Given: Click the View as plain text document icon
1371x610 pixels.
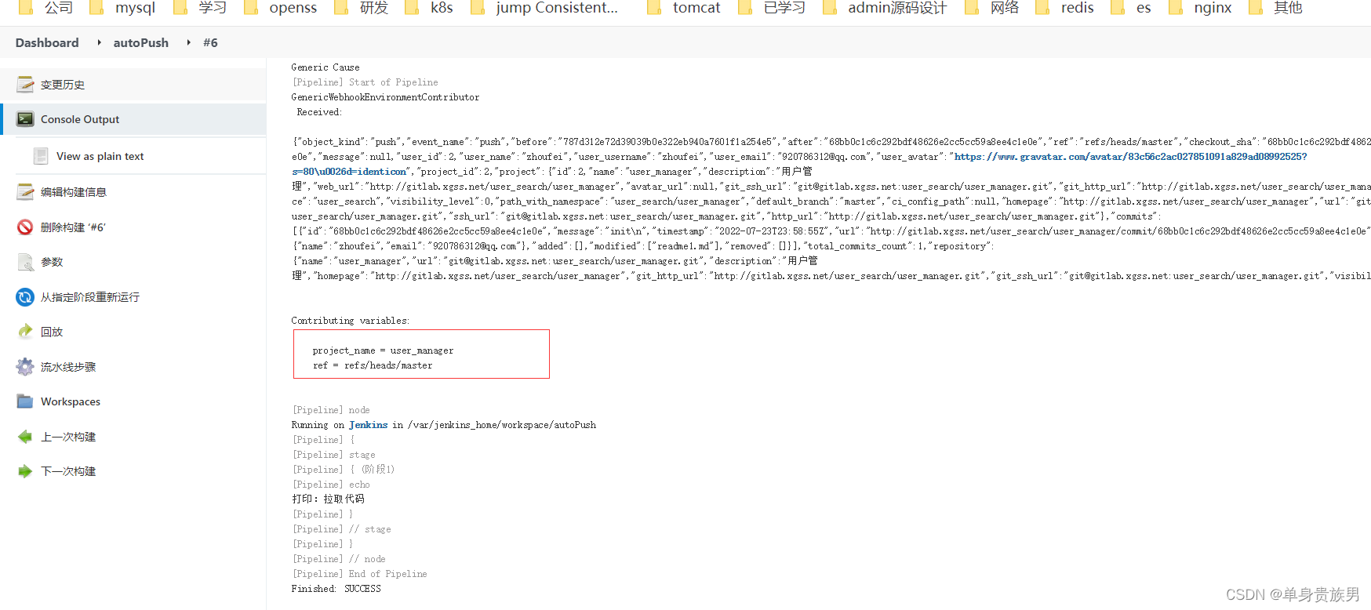Looking at the screenshot, I should (x=41, y=156).
